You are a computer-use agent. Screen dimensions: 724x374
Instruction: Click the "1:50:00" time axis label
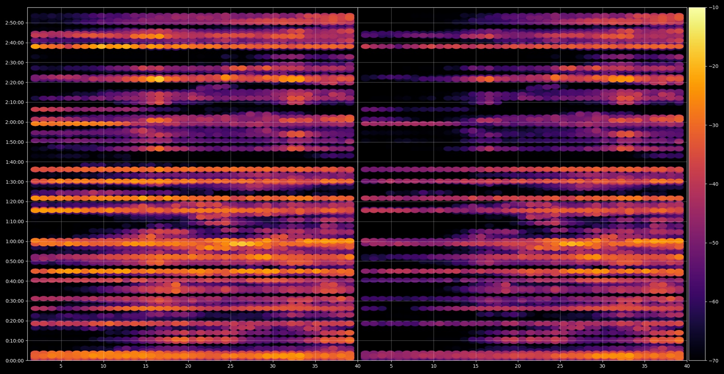pos(14,142)
